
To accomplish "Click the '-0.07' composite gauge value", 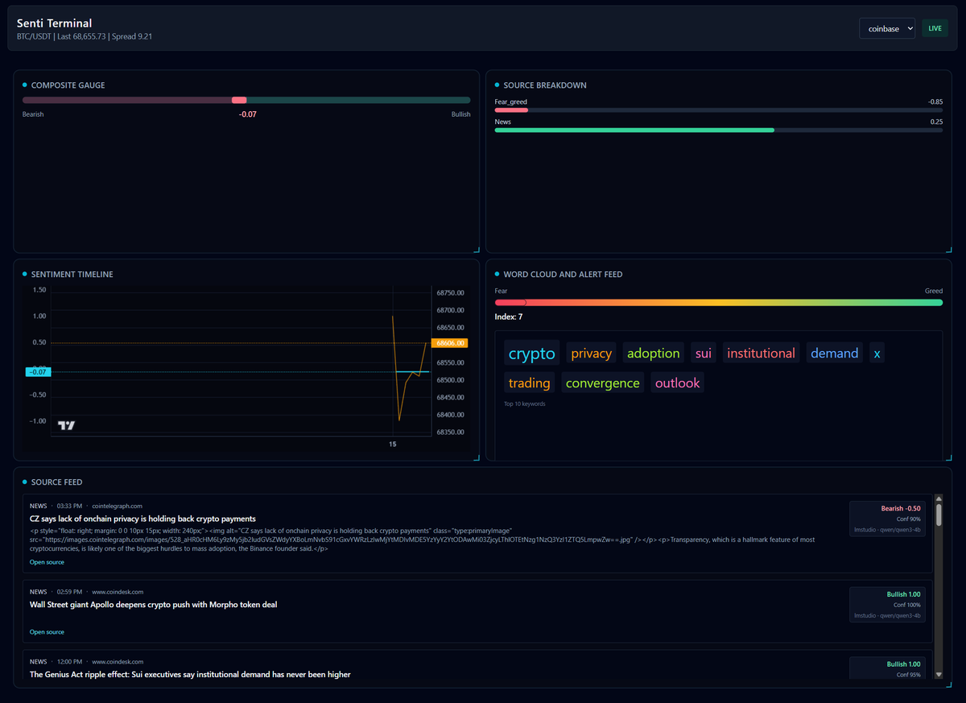I will point(248,114).
